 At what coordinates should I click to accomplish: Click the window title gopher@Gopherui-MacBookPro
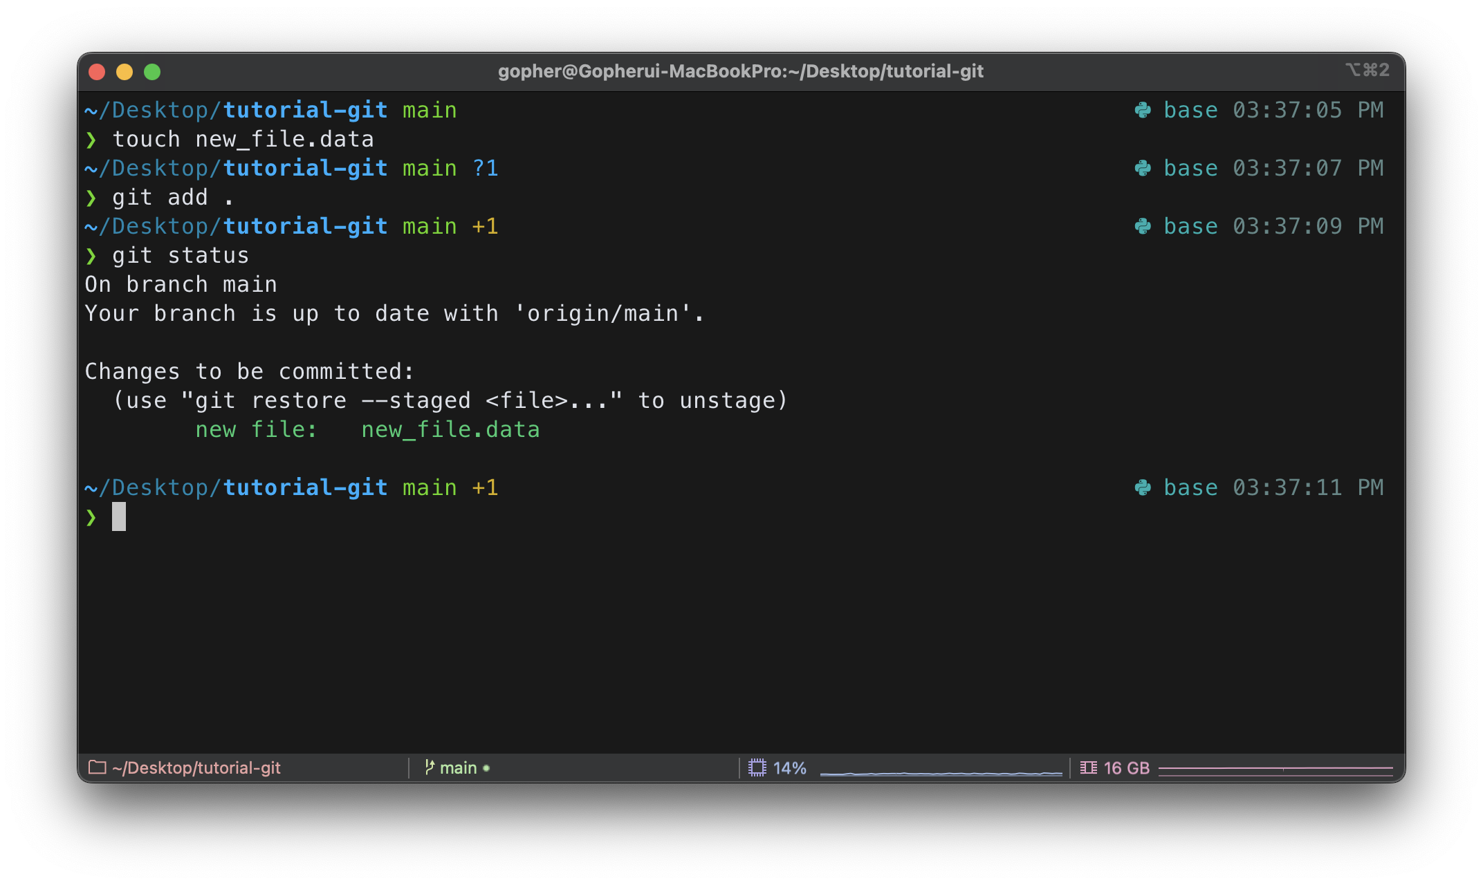tap(740, 71)
